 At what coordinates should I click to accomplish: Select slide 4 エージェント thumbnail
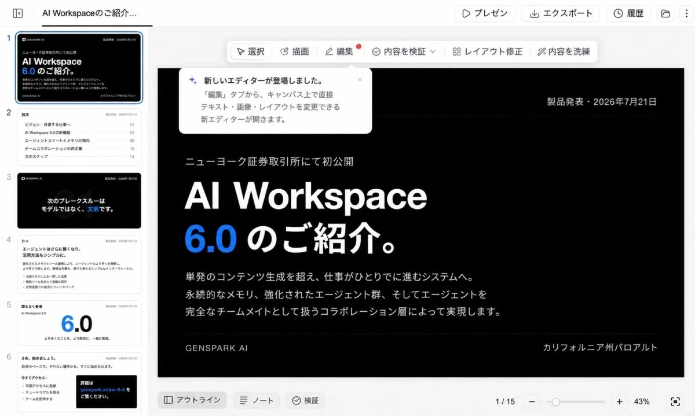coord(79,264)
